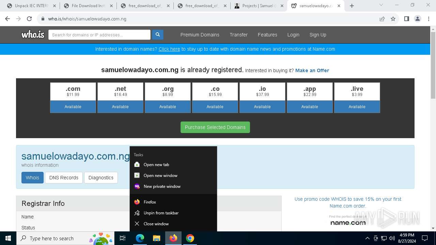Screen dimensions: 436x245
Task: Select the .live Available button
Action: click(x=357, y=107)
